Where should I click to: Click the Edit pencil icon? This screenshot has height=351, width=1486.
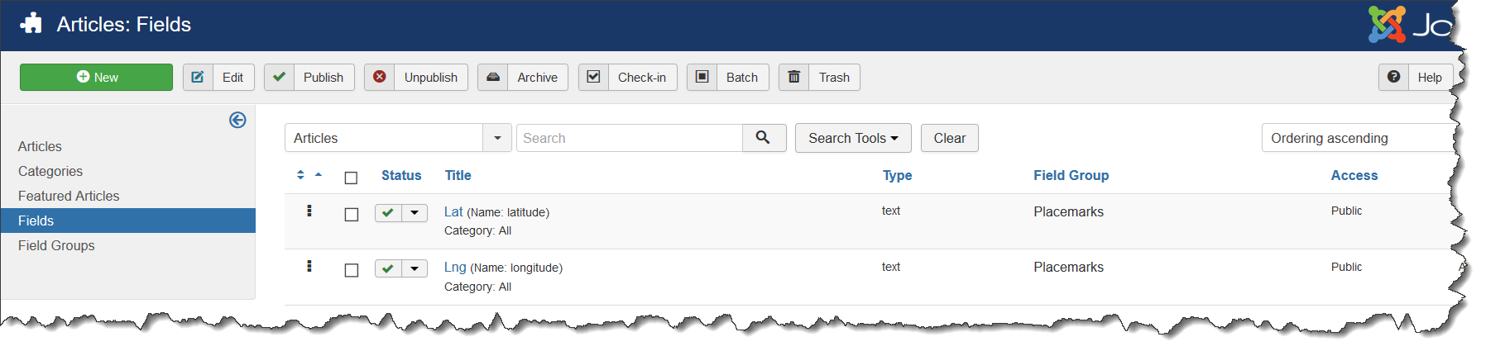pyautogui.click(x=198, y=77)
